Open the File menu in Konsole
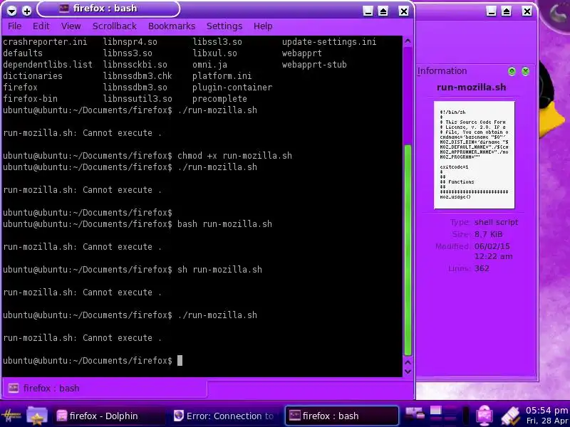Image resolution: width=570 pixels, height=427 pixels. [x=14, y=26]
